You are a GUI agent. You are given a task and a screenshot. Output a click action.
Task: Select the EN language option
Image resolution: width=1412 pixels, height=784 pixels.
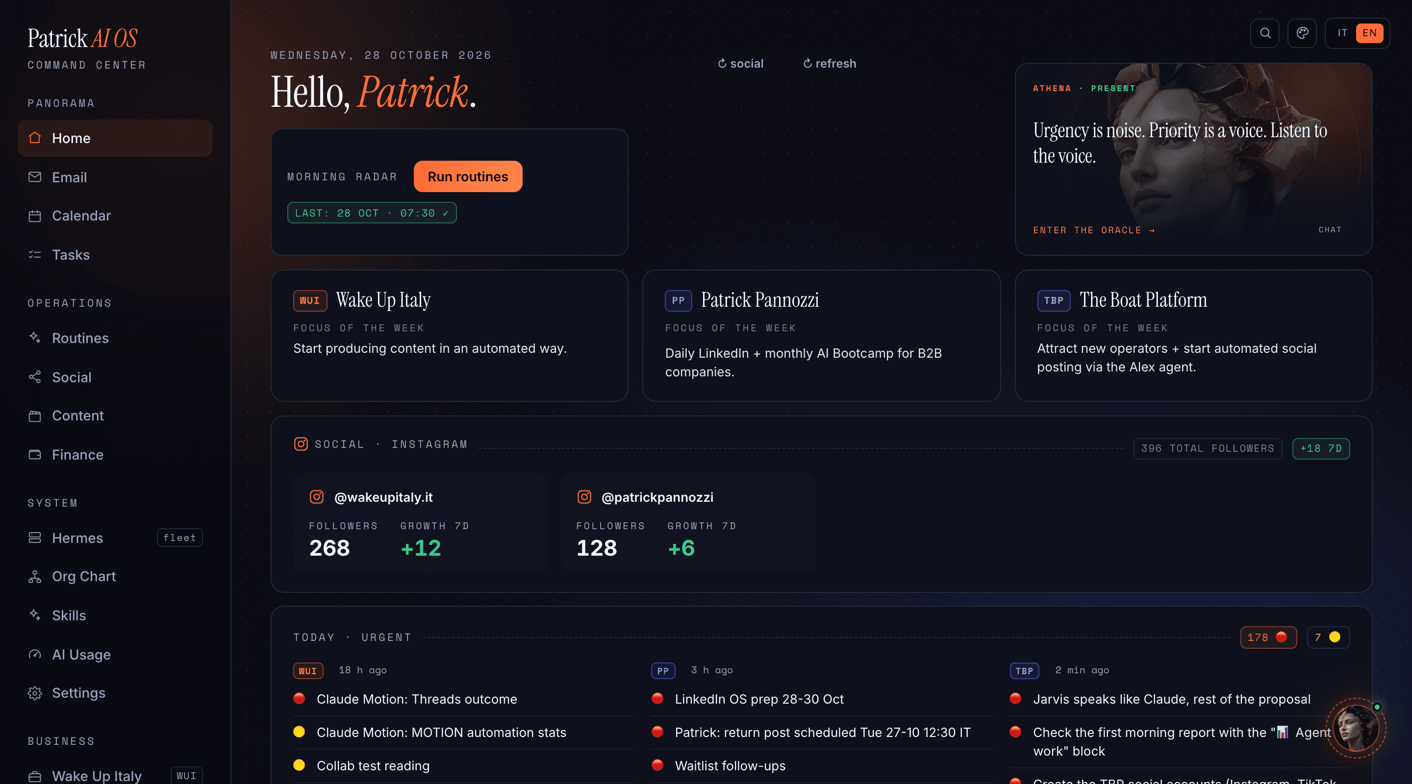[1369, 33]
